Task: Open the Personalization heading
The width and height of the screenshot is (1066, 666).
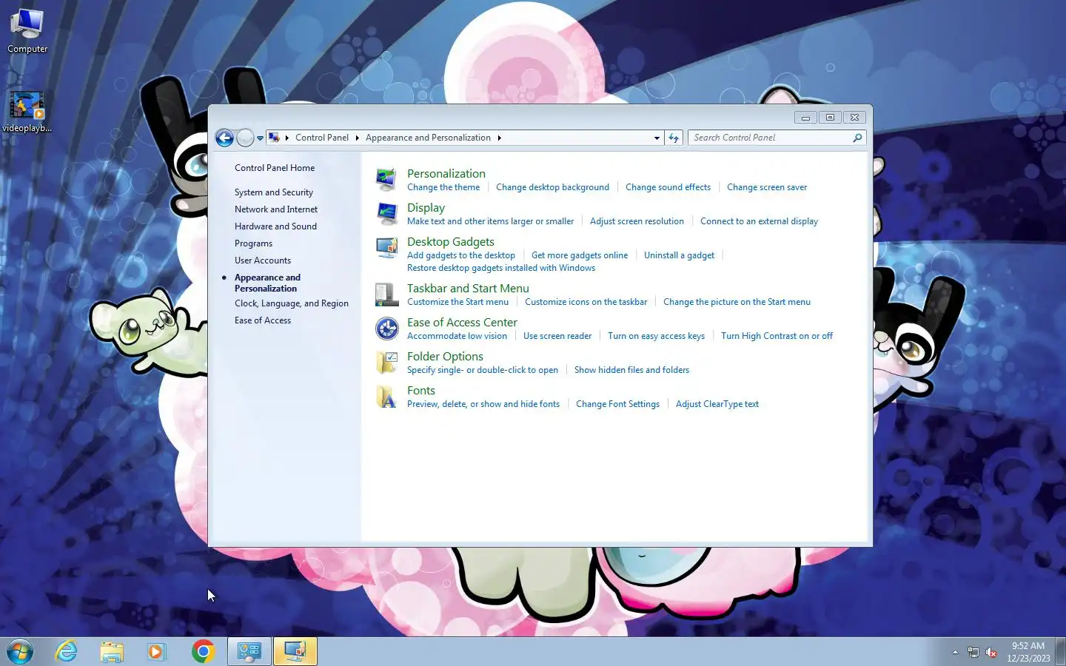Action: (x=446, y=173)
